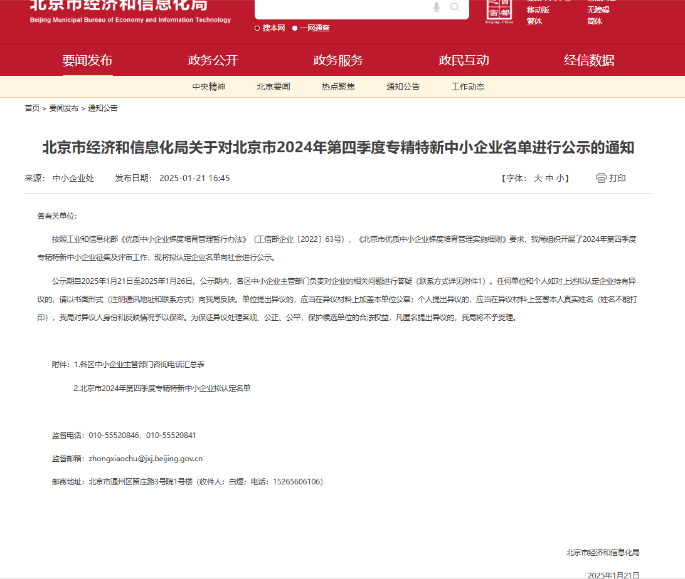
Task: Click 通知公告 in the breadcrumb
Action: (103, 108)
